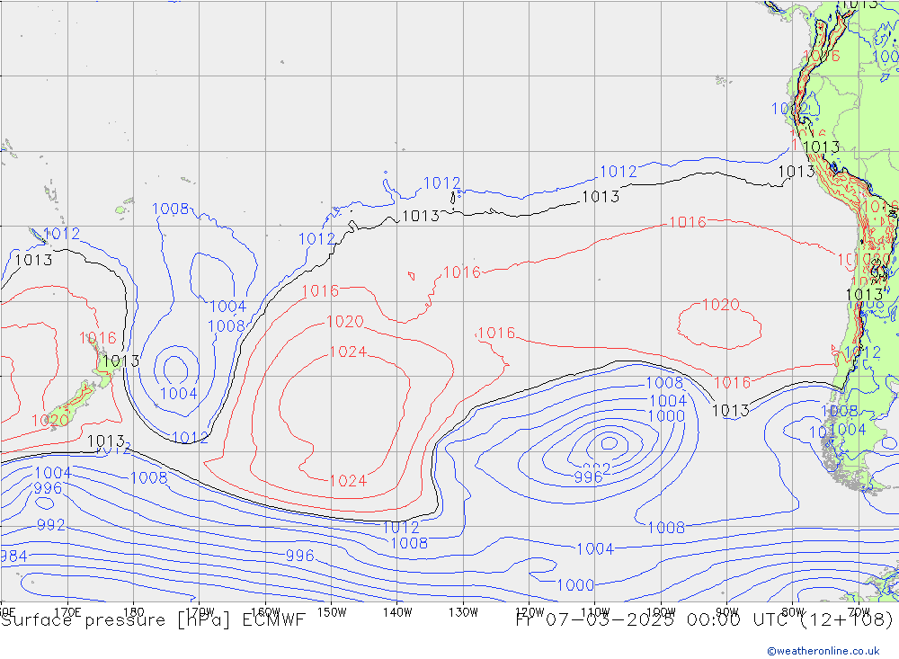Click the black '1013' label over Peru
This screenshot has width=899, height=659.
point(822,147)
